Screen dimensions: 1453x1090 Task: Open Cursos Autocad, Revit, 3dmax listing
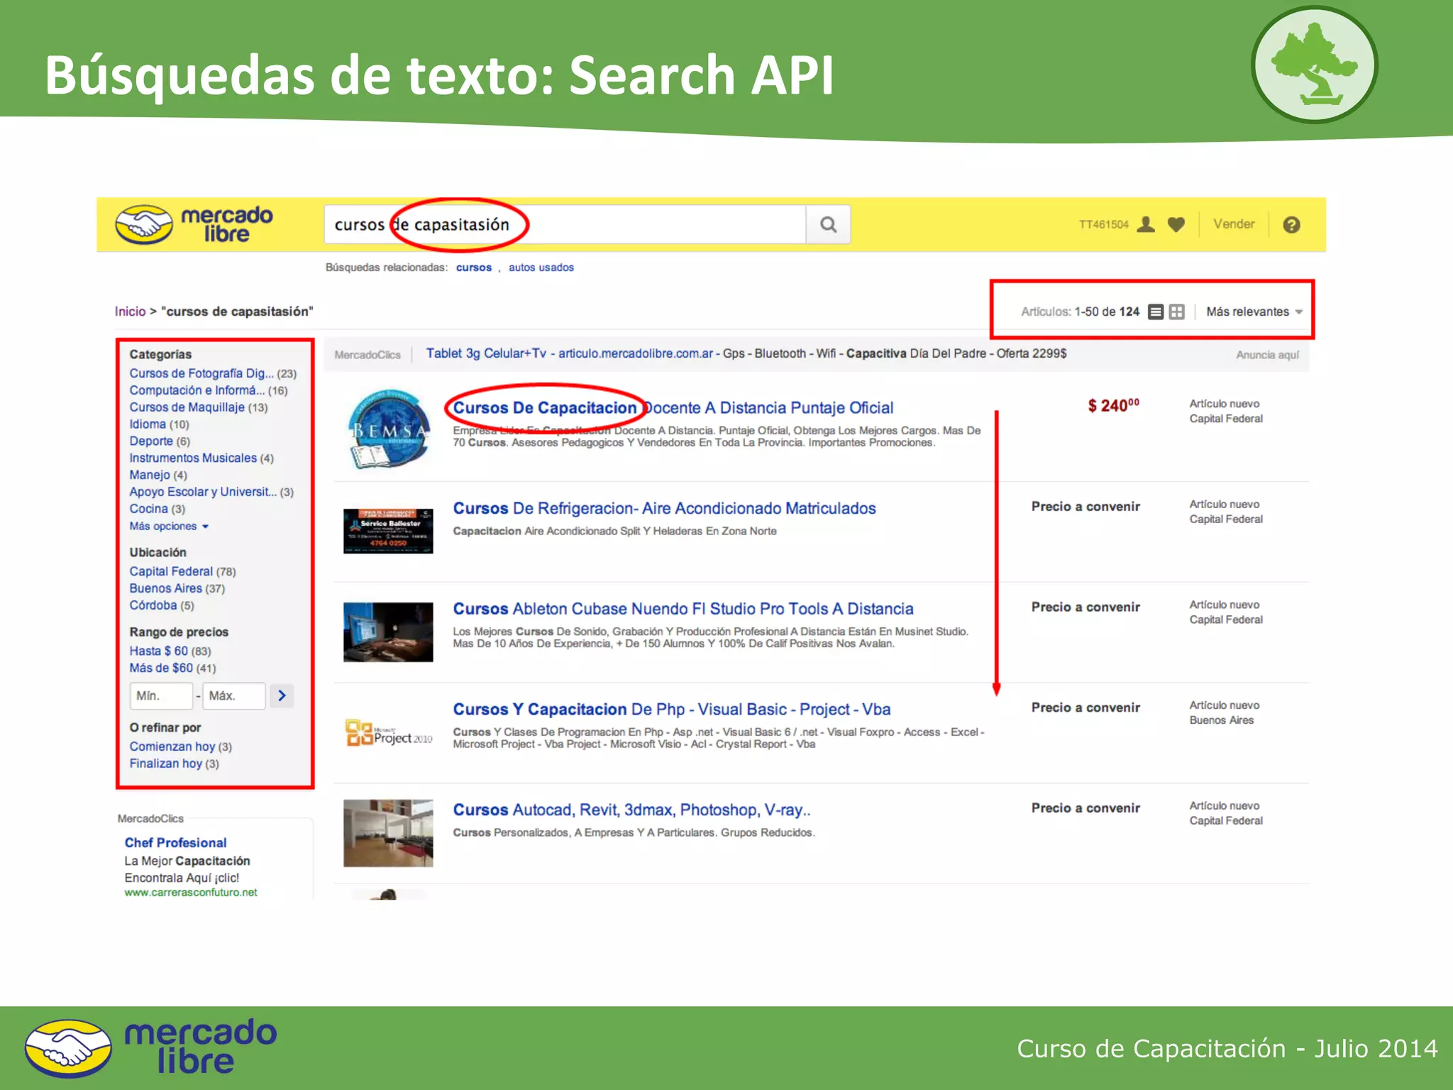[631, 810]
